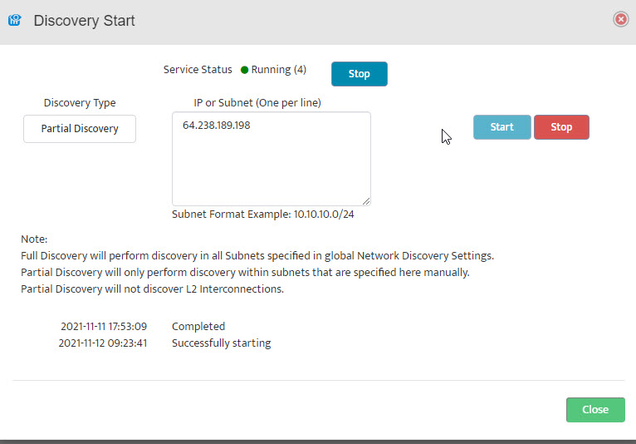Click the Service Status label

[x=198, y=70]
